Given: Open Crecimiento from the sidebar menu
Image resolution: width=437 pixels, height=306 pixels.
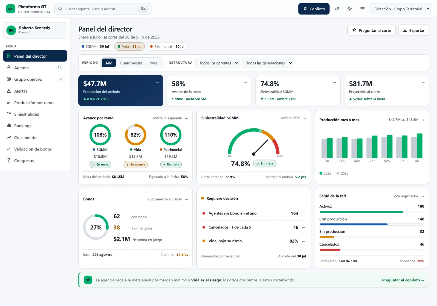Looking at the screenshot, I should point(35,137).
